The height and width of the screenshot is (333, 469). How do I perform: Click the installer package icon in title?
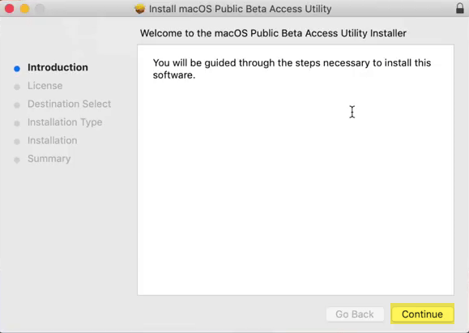(x=139, y=9)
